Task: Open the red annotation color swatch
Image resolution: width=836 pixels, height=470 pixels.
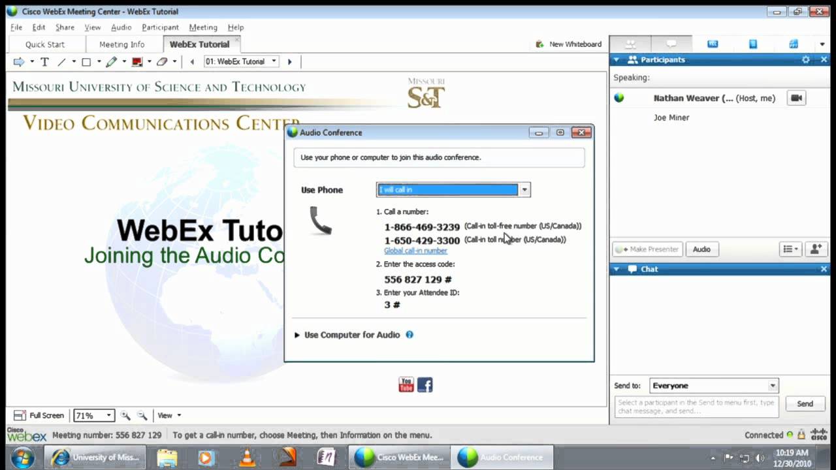Action: click(x=137, y=61)
